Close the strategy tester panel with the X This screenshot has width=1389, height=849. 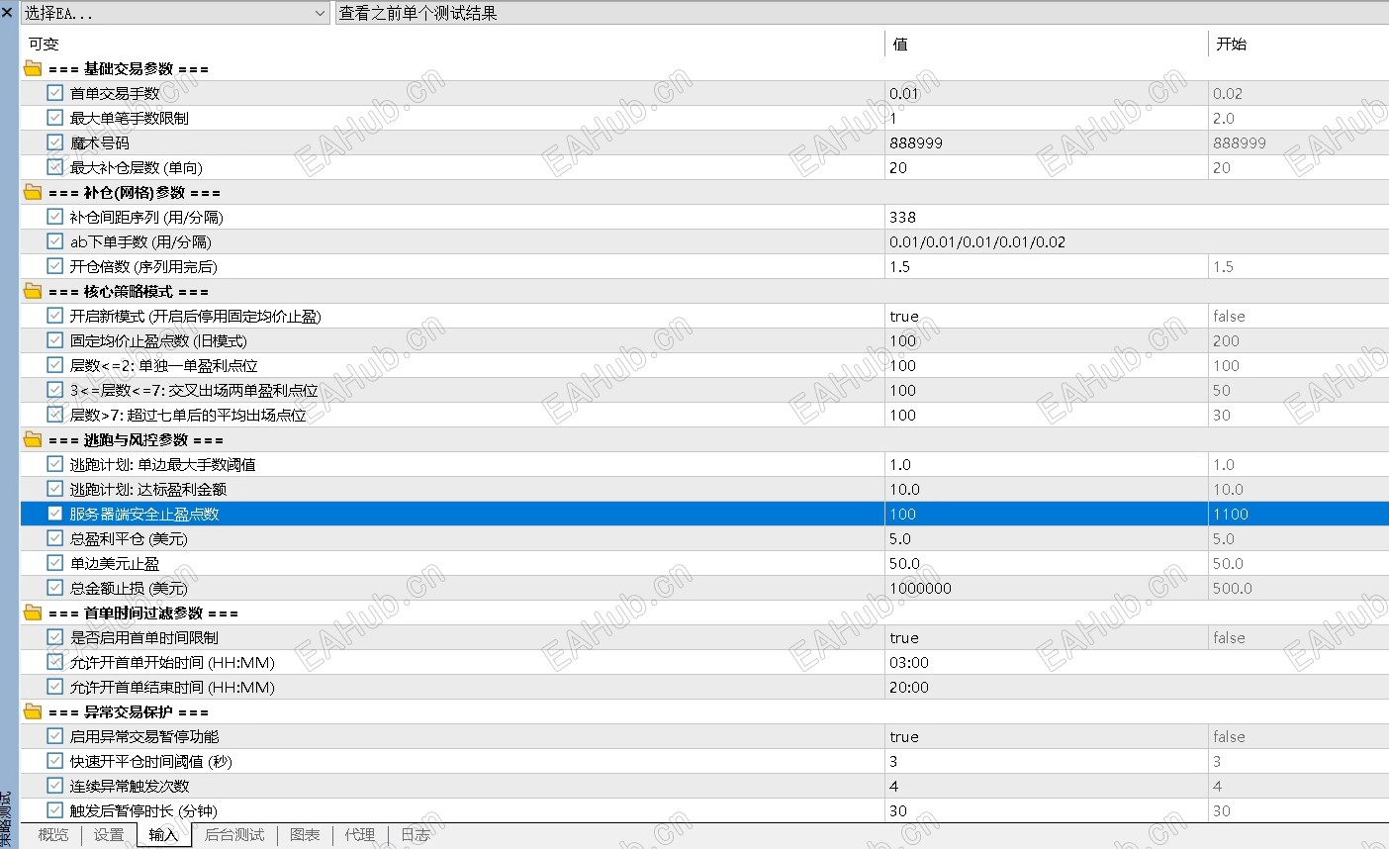click(8, 13)
